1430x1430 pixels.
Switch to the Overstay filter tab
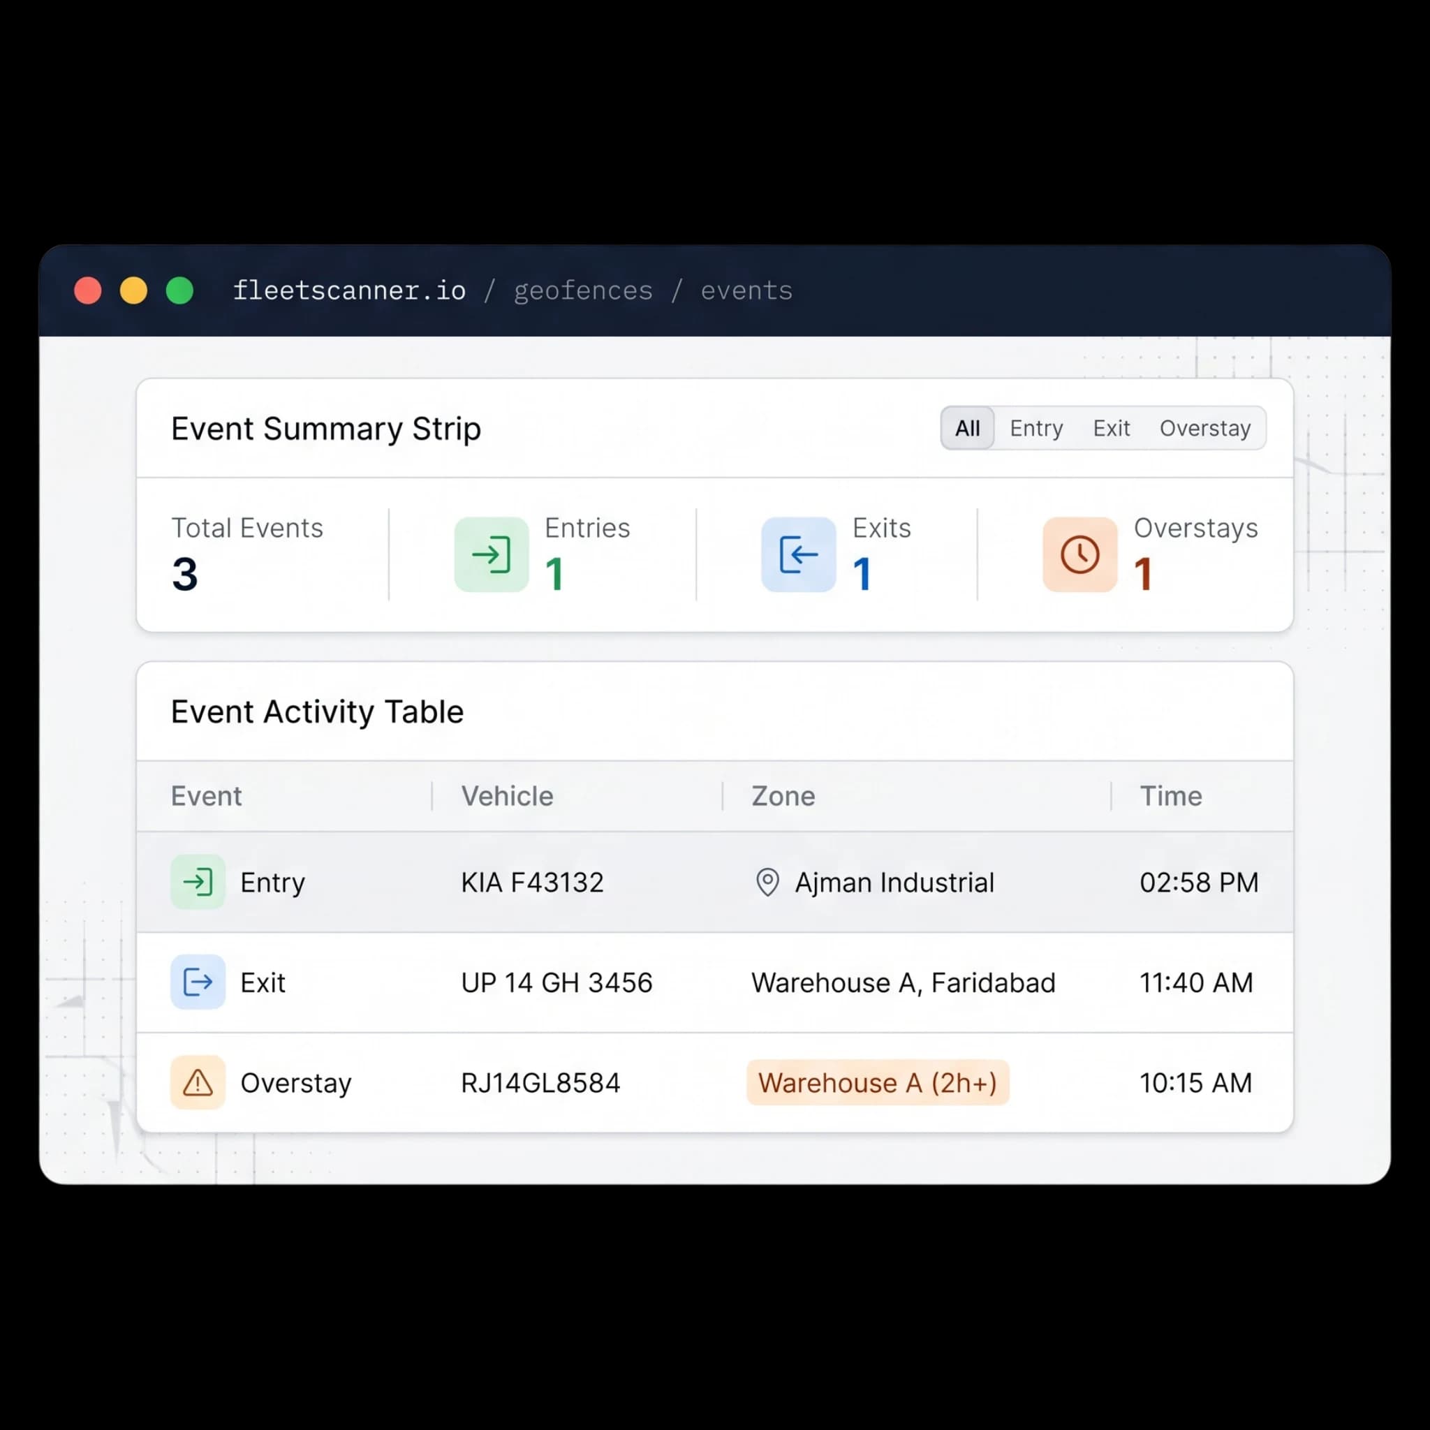pos(1205,428)
